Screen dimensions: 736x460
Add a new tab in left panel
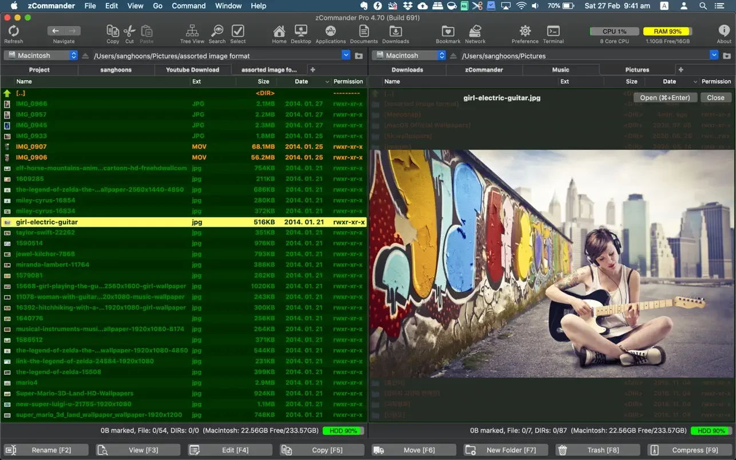pos(312,70)
